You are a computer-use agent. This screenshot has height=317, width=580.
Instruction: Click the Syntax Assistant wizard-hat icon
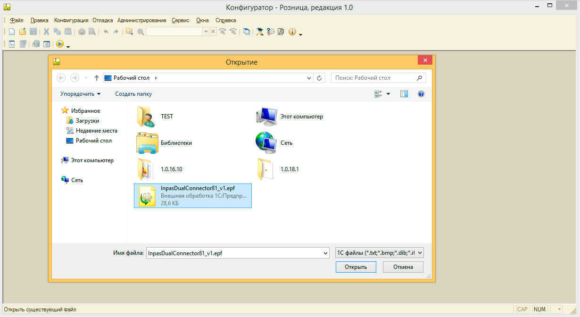pos(260,32)
